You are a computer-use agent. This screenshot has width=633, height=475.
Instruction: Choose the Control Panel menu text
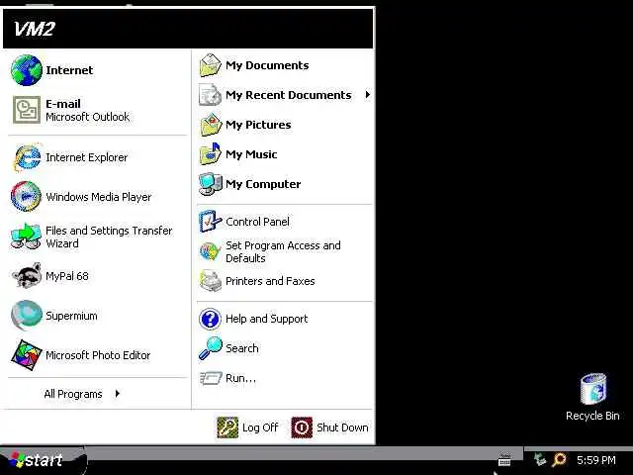point(257,222)
